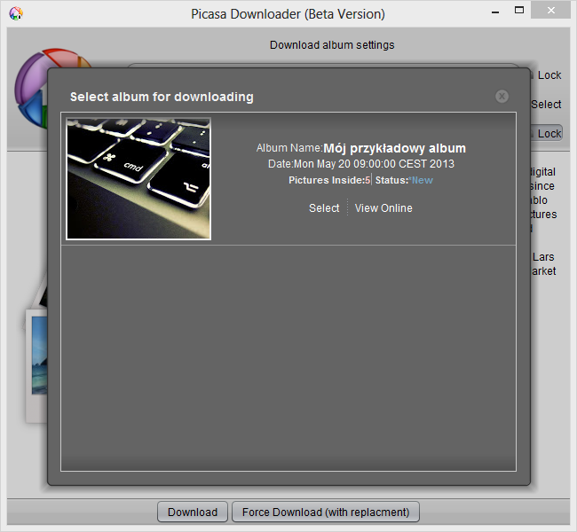Click the album date text 'Mon May 20'
Screen dimensions: 577x532
coord(320,164)
